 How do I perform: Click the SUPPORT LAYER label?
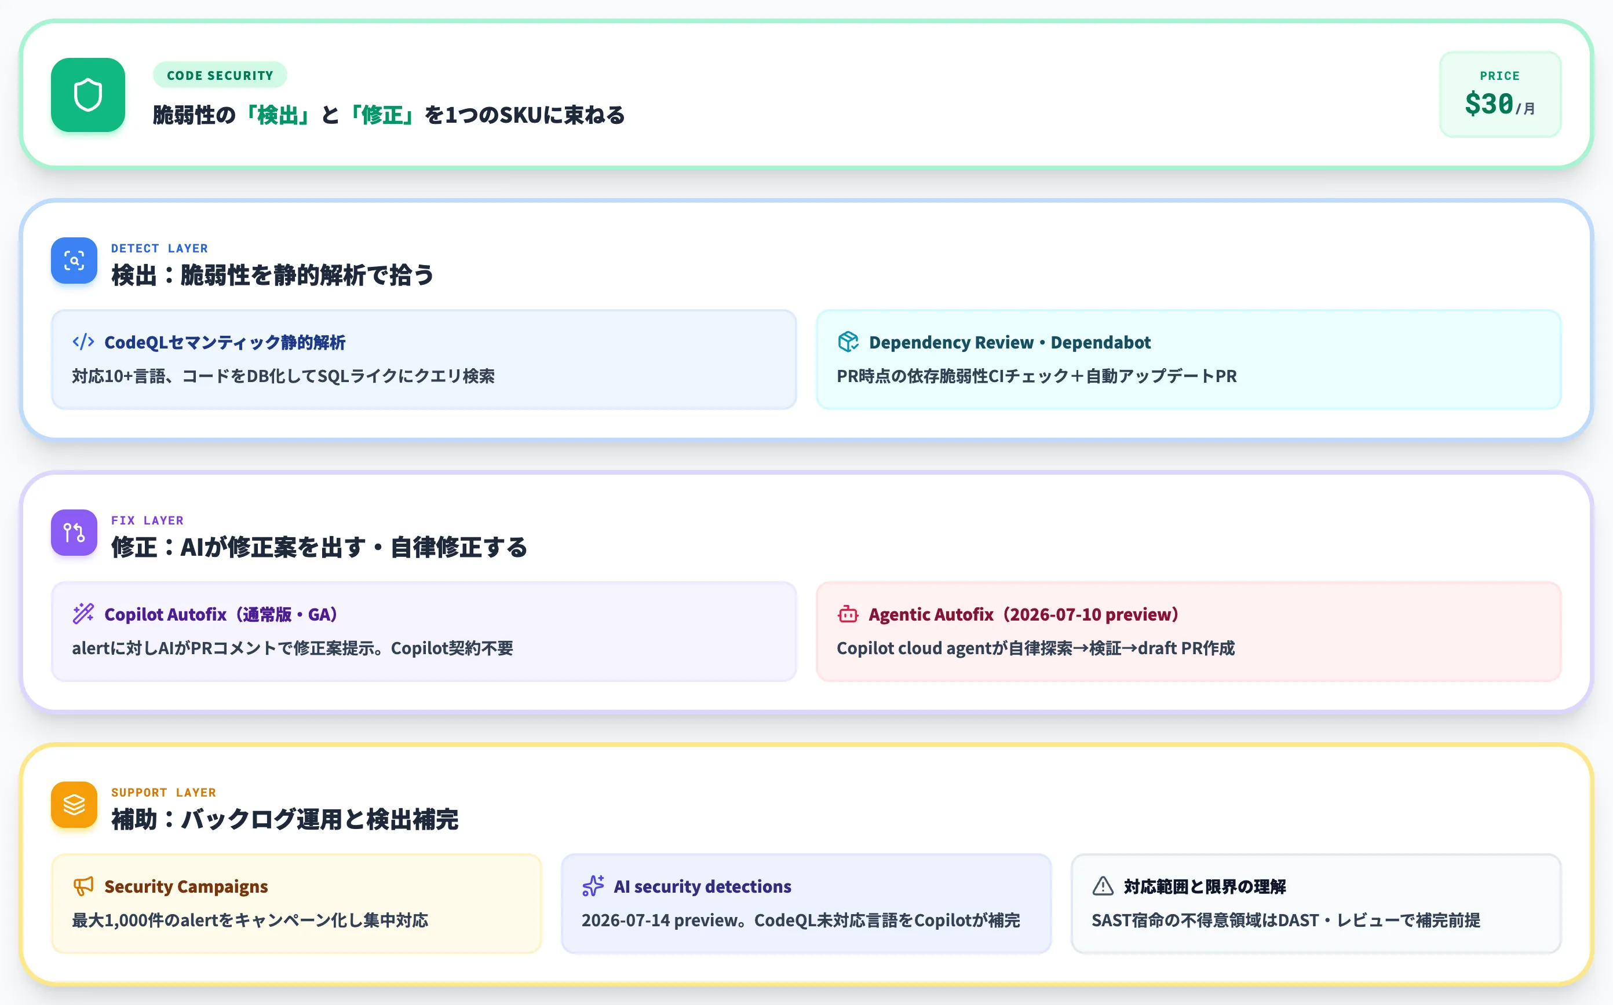(163, 793)
